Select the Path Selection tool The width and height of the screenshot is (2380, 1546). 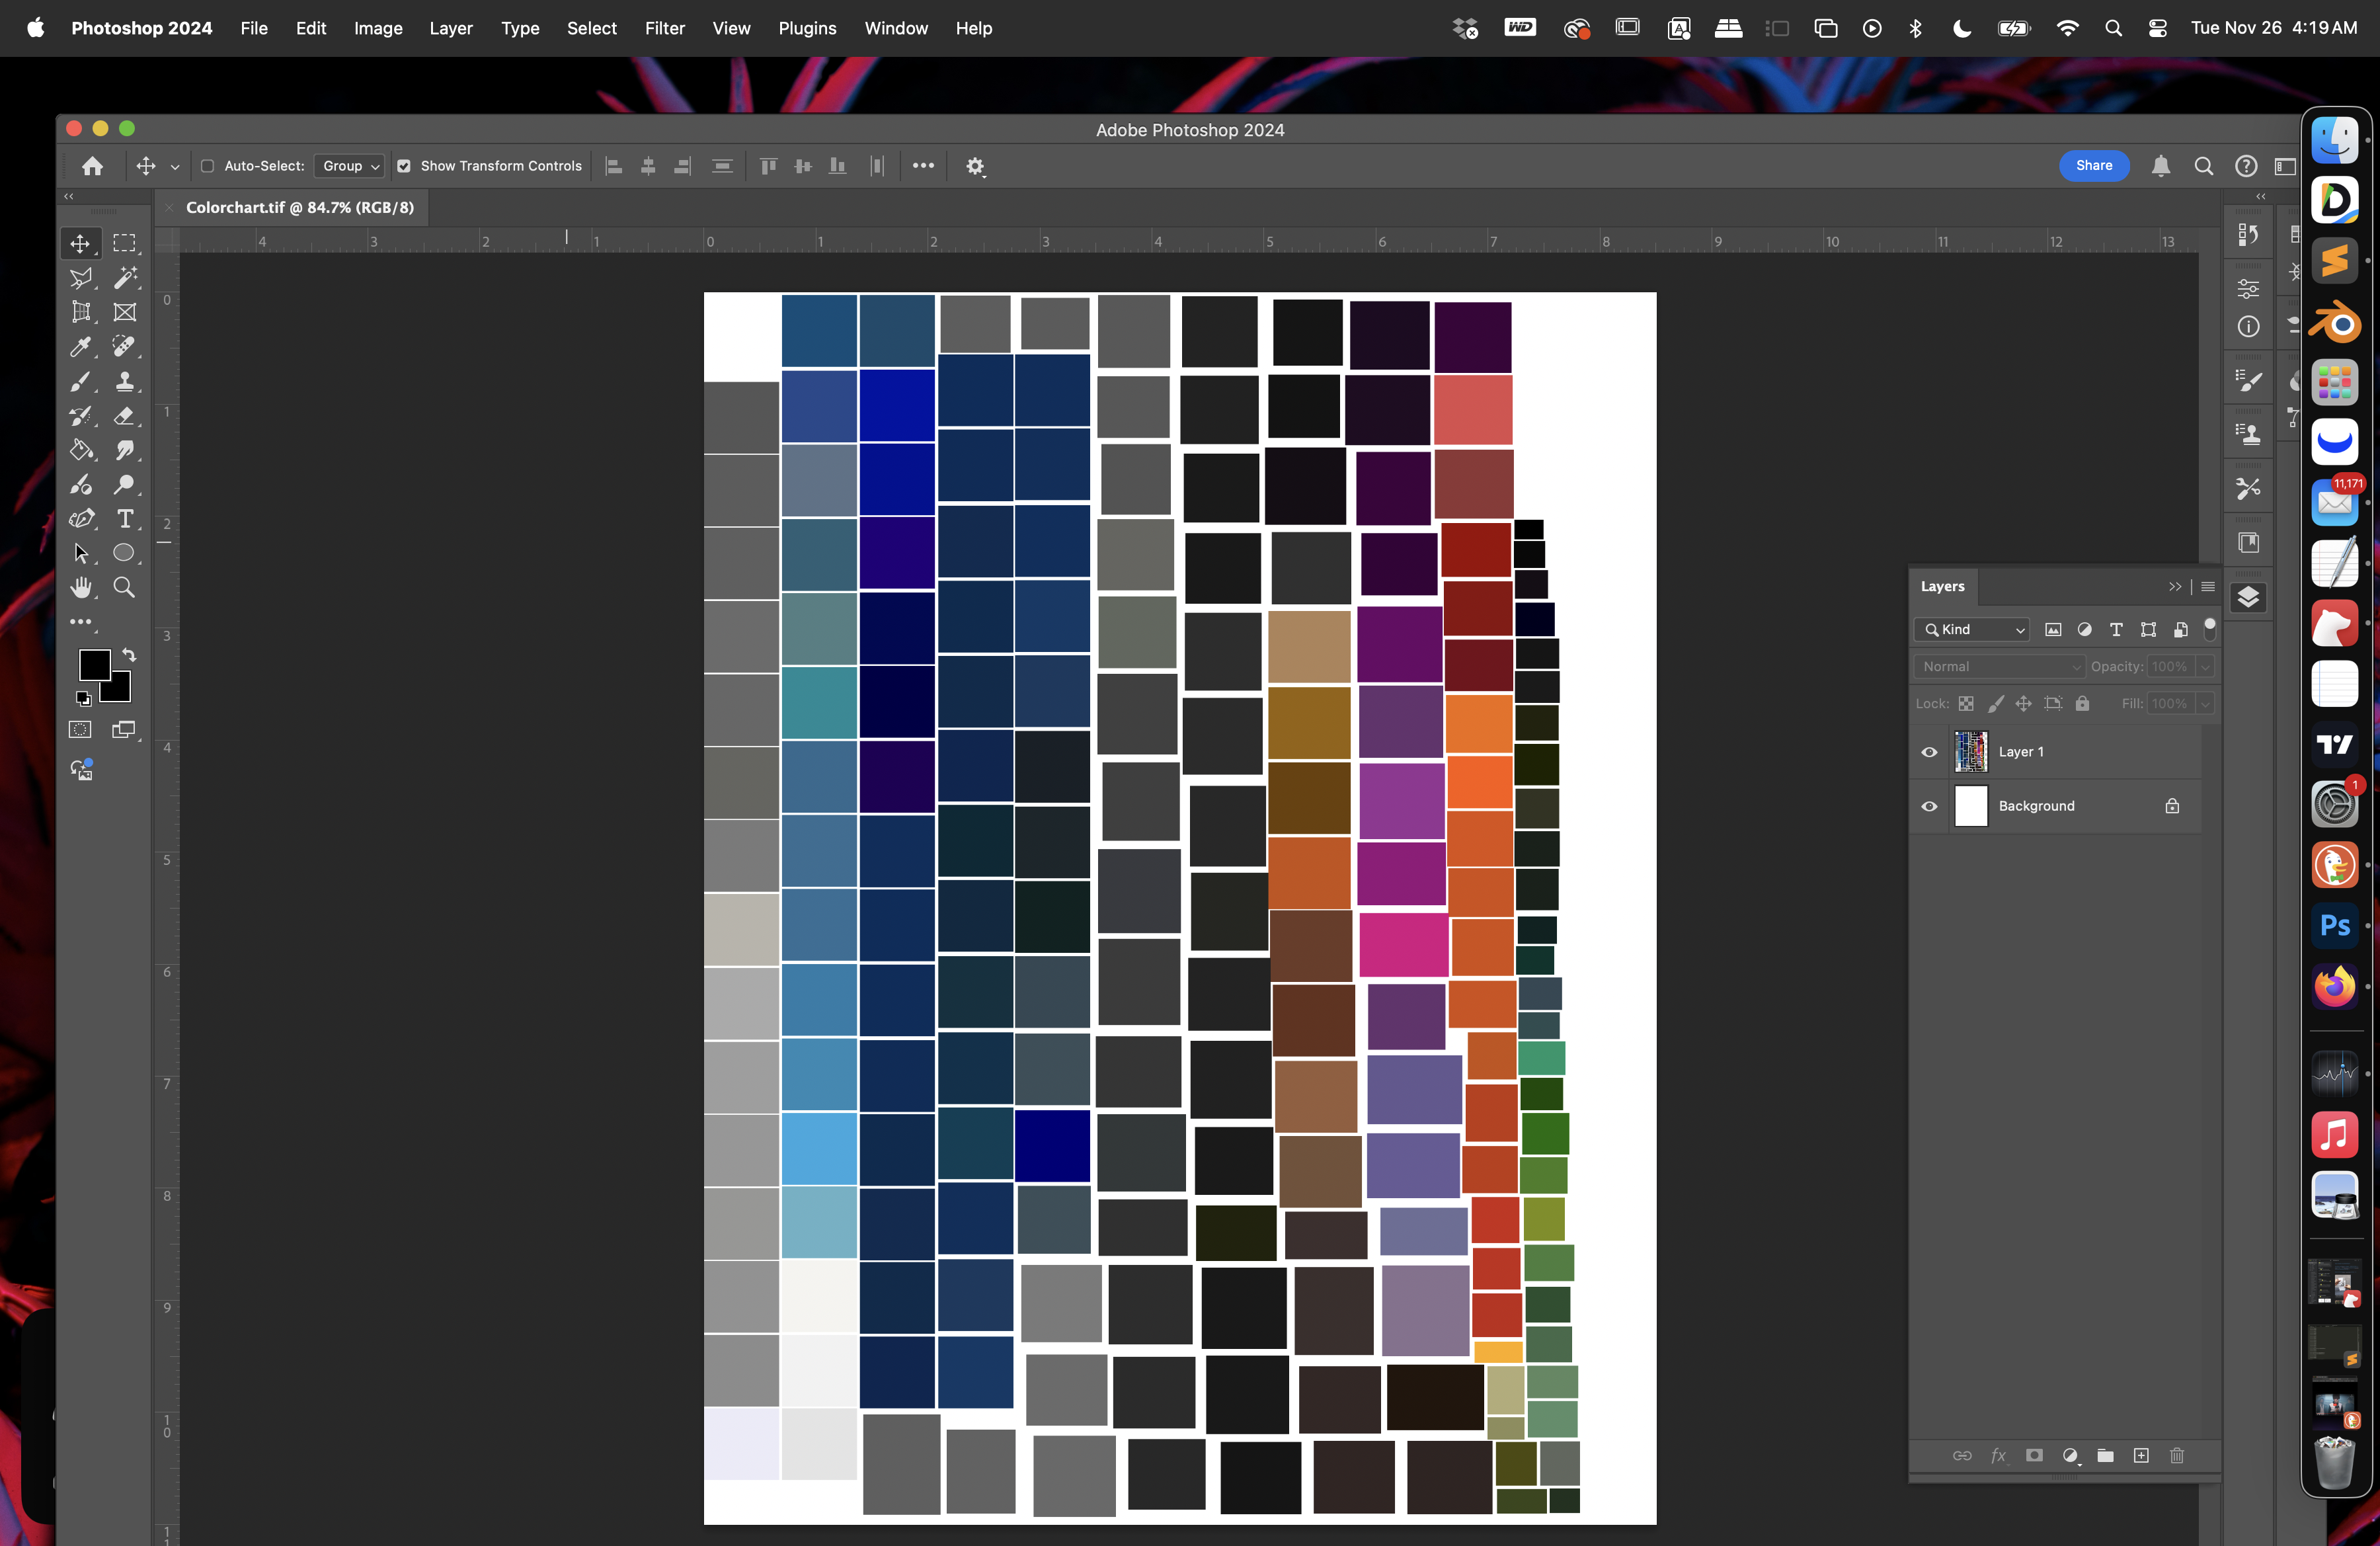coord(81,553)
